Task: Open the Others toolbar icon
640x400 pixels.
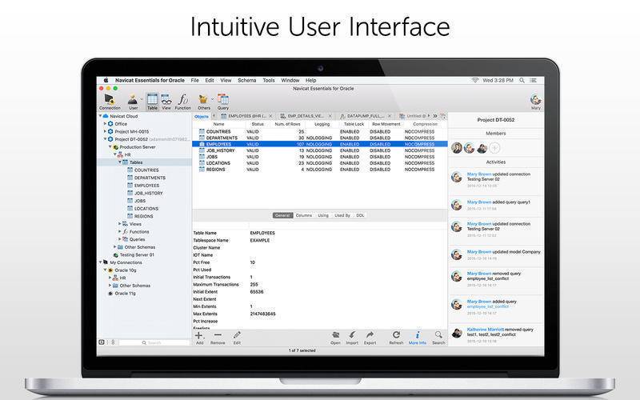Action: (x=203, y=99)
